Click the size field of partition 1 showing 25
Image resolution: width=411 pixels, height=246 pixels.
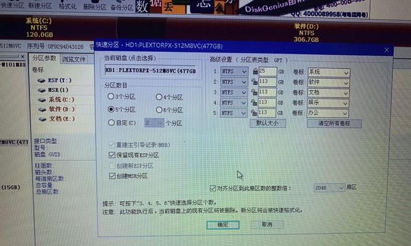pos(268,71)
